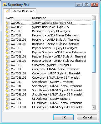Click the resource icon for XWT03L102
This screenshot has height=124, width=101.
7,78
